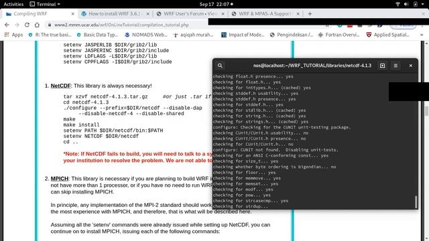Open a new browser tab

[x=310, y=13]
